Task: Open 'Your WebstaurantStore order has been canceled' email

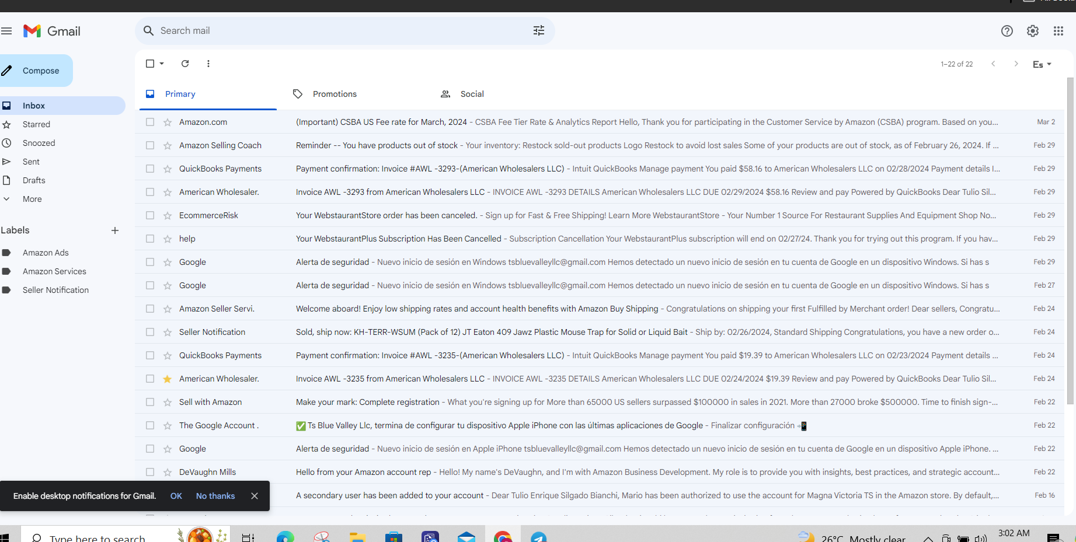Action: click(600, 215)
